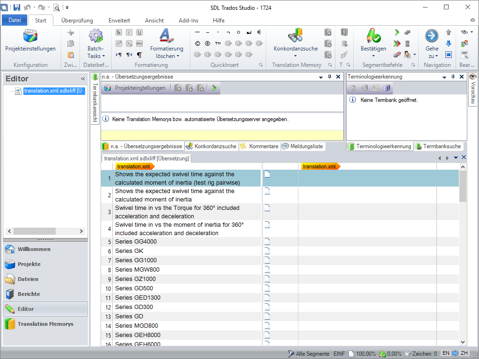Click the print preview icon in title bar

coord(57,7)
